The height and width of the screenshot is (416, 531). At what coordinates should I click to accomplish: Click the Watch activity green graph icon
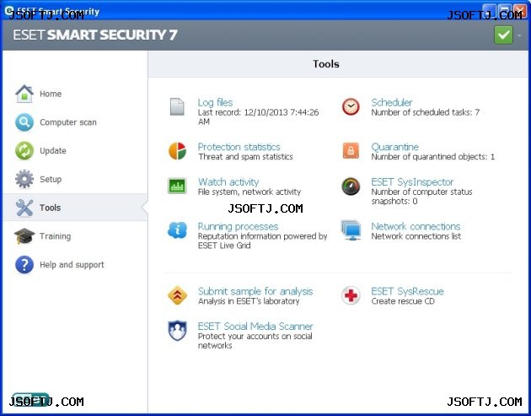[177, 186]
